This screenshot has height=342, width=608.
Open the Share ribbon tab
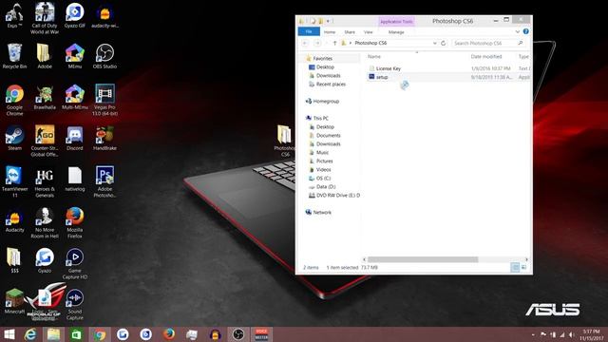click(350, 32)
